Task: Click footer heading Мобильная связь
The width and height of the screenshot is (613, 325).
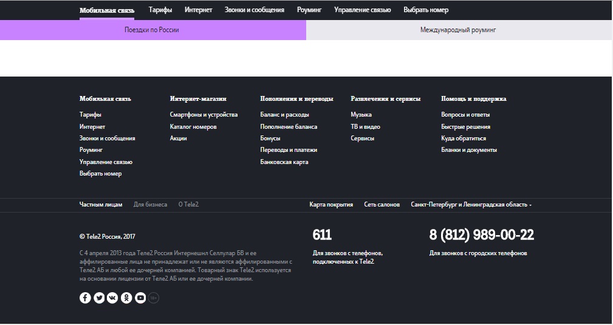Action: [105, 99]
